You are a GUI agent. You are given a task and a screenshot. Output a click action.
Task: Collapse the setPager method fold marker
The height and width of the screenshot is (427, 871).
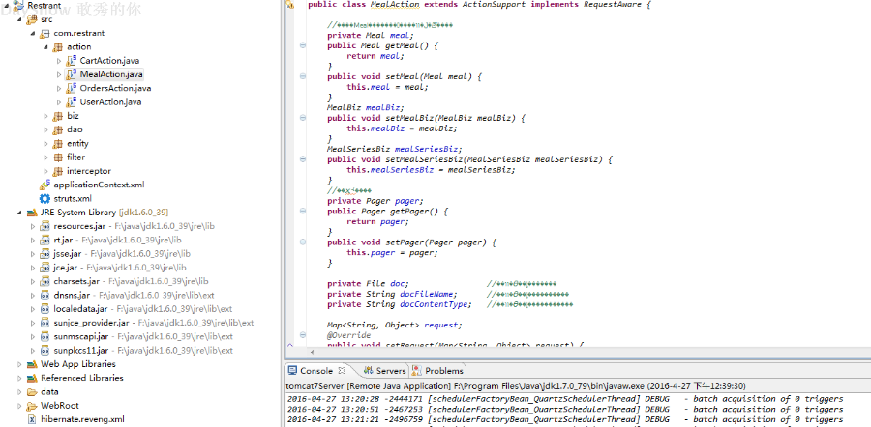click(303, 242)
